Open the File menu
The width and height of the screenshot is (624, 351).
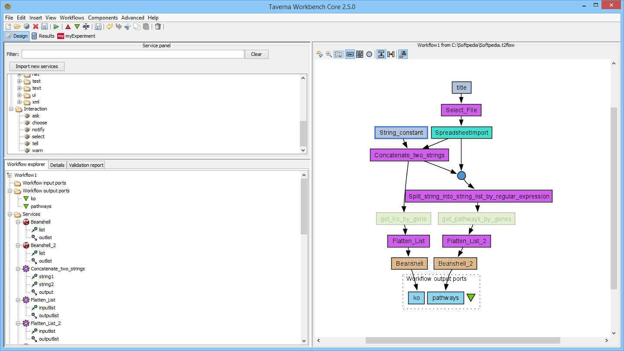pos(9,18)
